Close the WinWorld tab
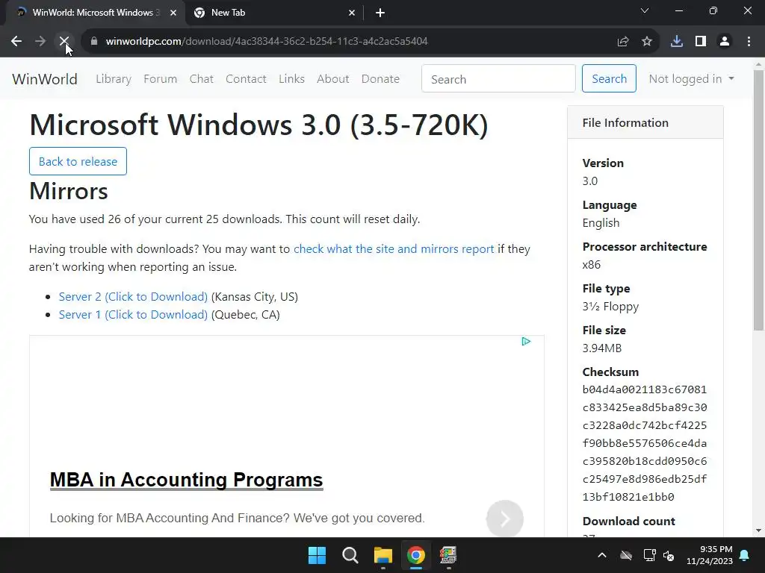This screenshot has width=765, height=573. coord(173,13)
